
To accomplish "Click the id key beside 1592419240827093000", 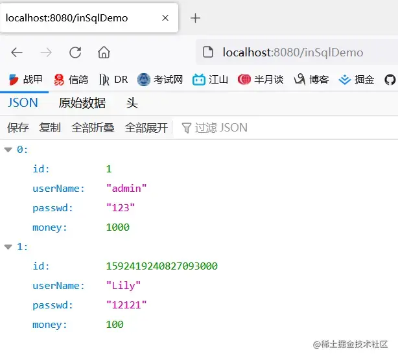I will tap(41, 266).
